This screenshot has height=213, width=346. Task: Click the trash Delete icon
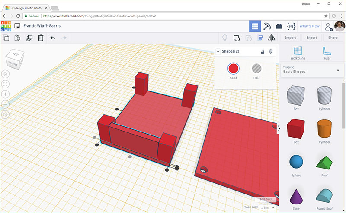[x=41, y=38]
